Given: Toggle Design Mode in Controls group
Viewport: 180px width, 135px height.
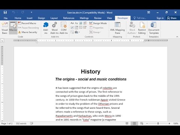Looking at the screenshot, I should pyautogui.click(x=98, y=23).
